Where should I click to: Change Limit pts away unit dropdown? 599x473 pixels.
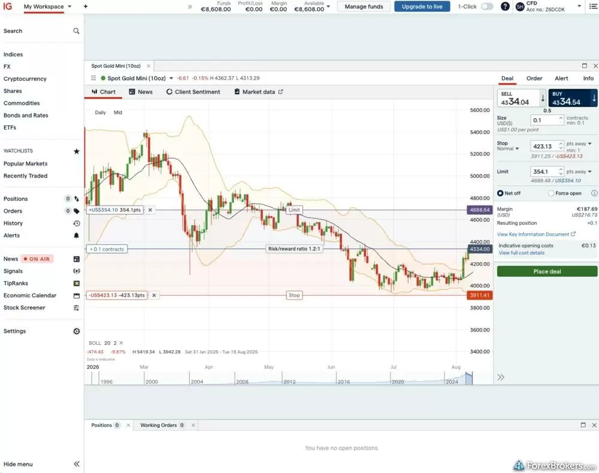click(590, 171)
